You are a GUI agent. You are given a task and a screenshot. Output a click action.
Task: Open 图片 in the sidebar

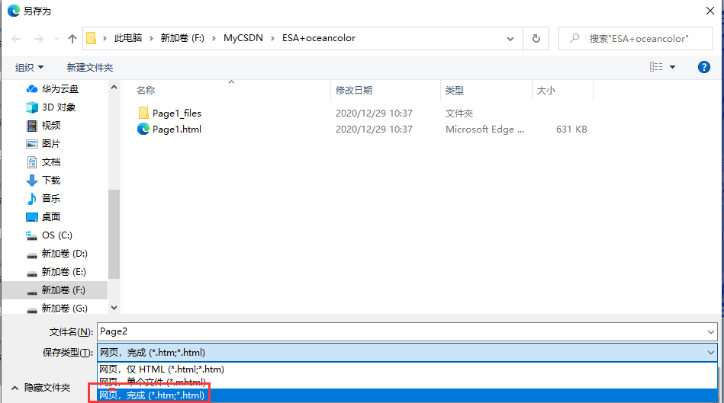[51, 144]
